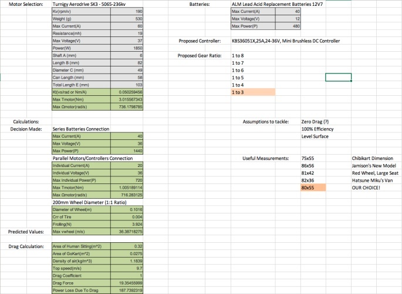Select the 'Motor Selection:' label cell
Viewport: 402px width, 294px height.
pyautogui.click(x=26, y=4)
